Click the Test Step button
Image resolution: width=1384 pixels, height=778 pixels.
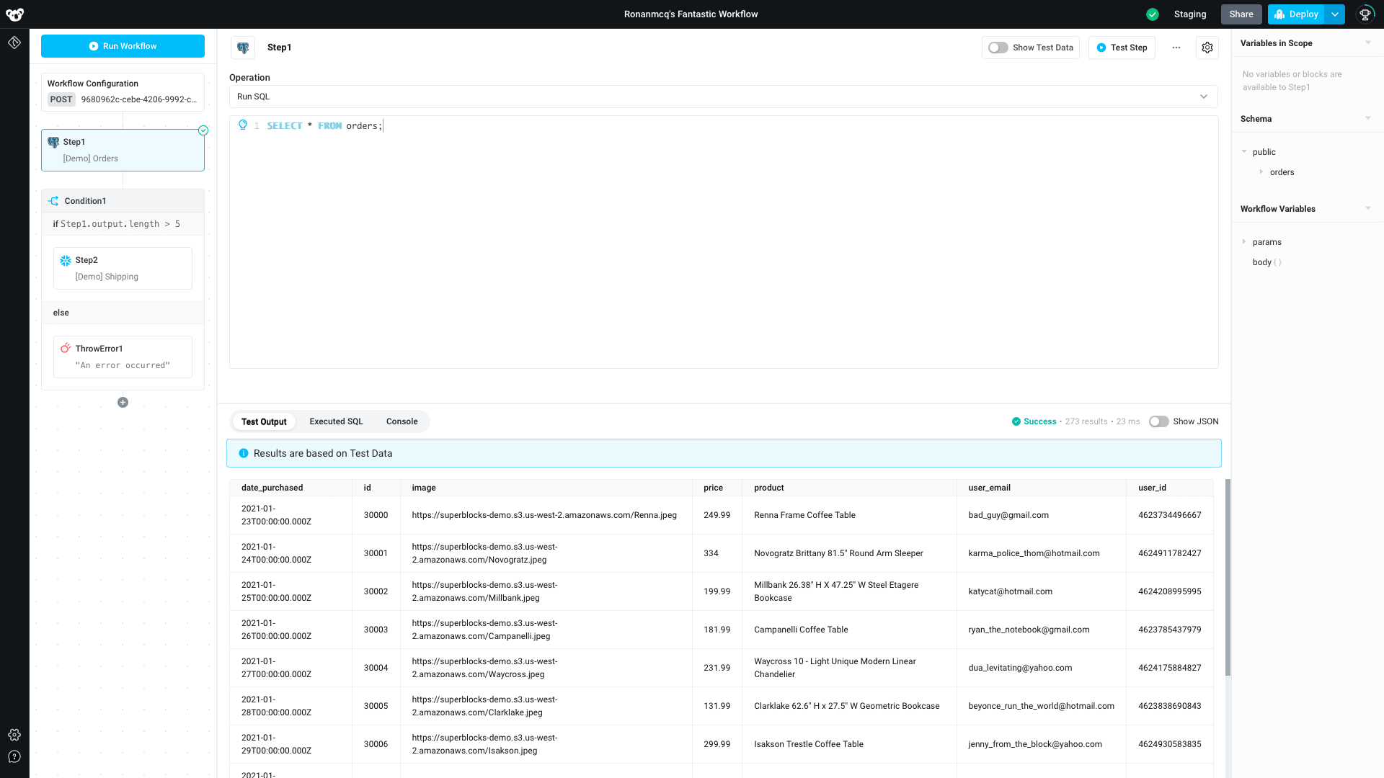1122,48
